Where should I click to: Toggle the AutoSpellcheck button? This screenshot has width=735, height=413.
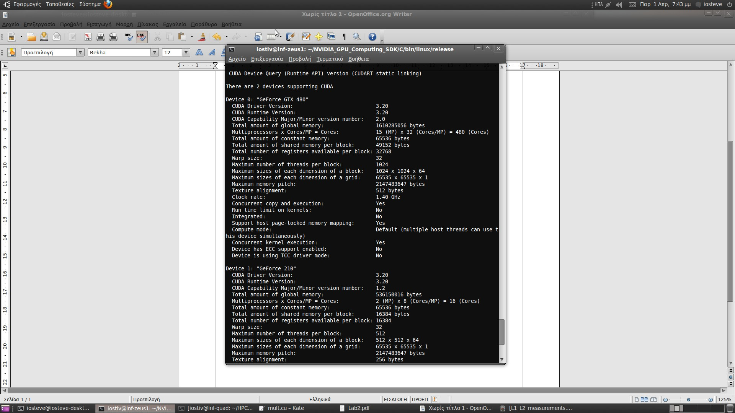point(142,37)
